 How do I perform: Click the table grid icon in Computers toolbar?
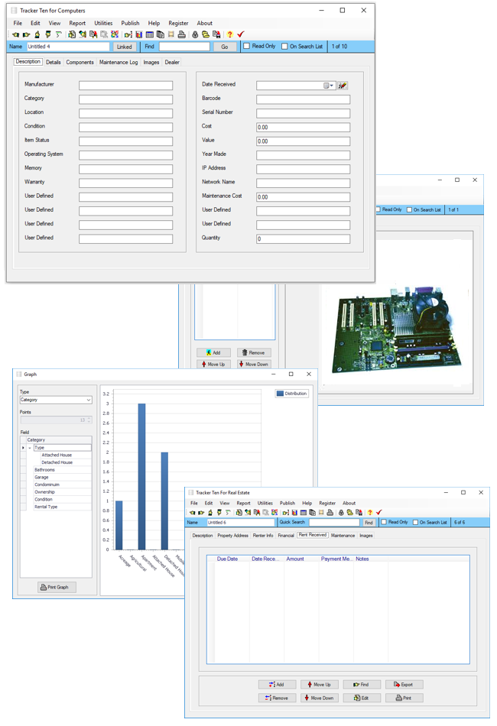point(150,34)
